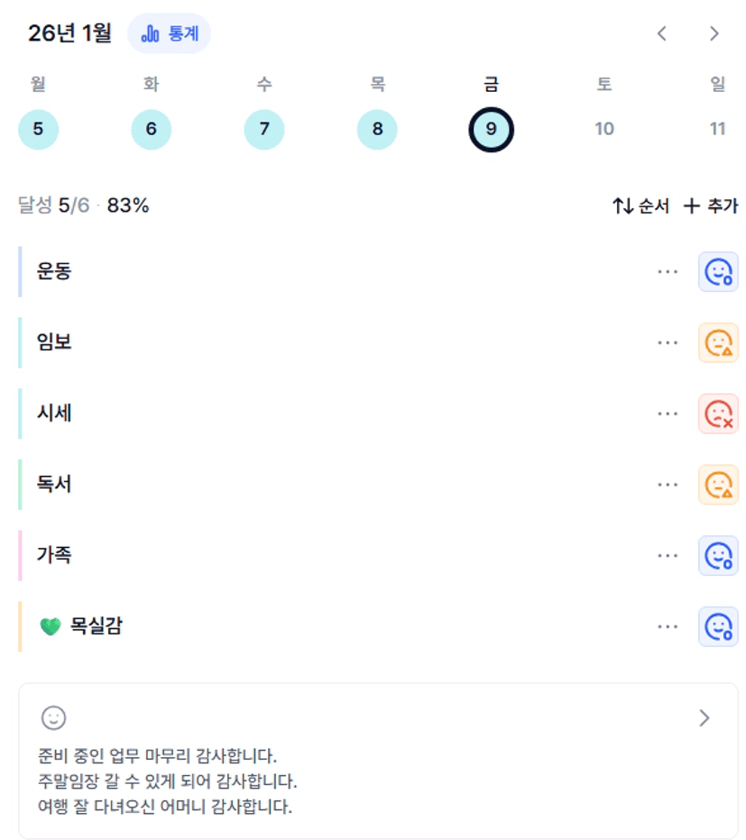
Task: Click the 추가 add habit button
Action: [x=711, y=206]
